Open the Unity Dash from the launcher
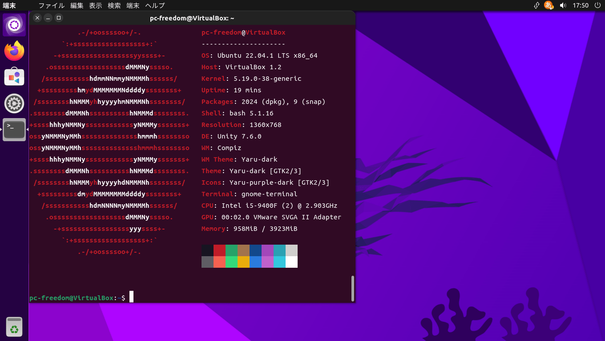Image resolution: width=605 pixels, height=341 pixels. [x=14, y=25]
